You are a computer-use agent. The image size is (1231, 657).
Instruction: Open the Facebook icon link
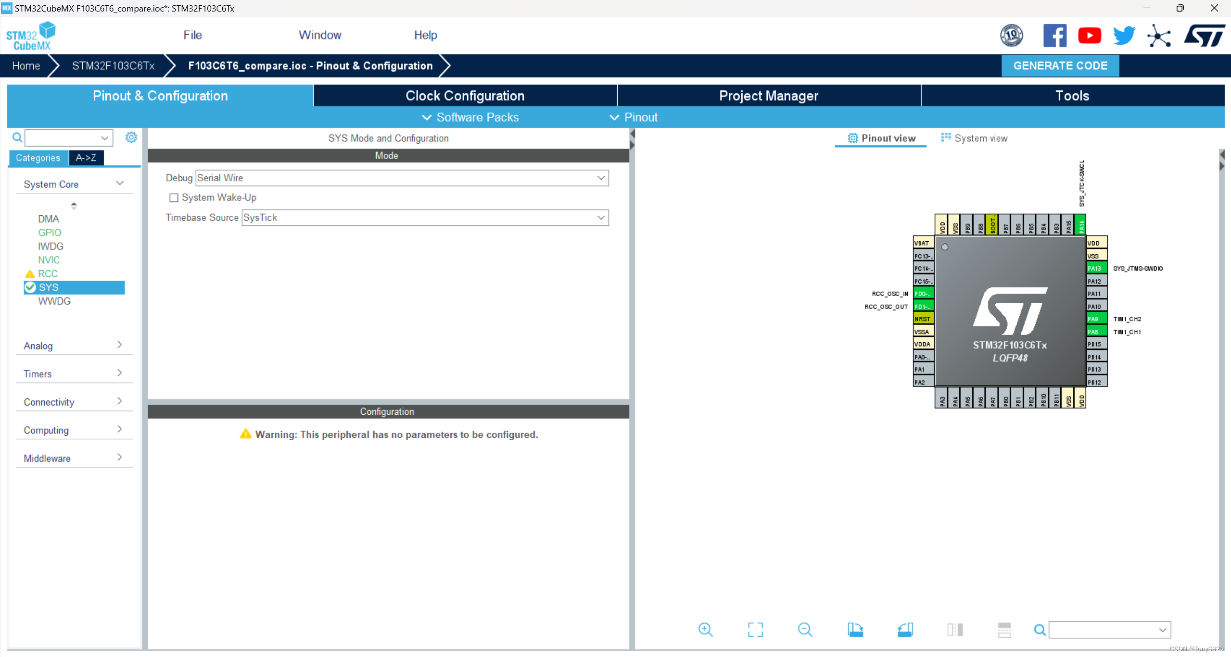[x=1054, y=36]
